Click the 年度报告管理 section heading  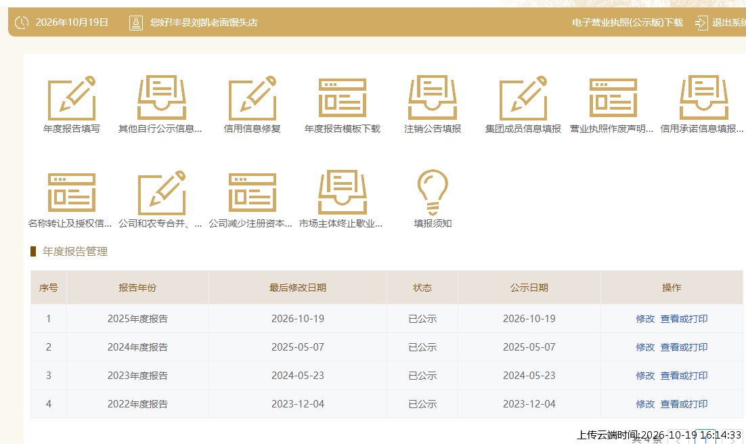(x=75, y=251)
